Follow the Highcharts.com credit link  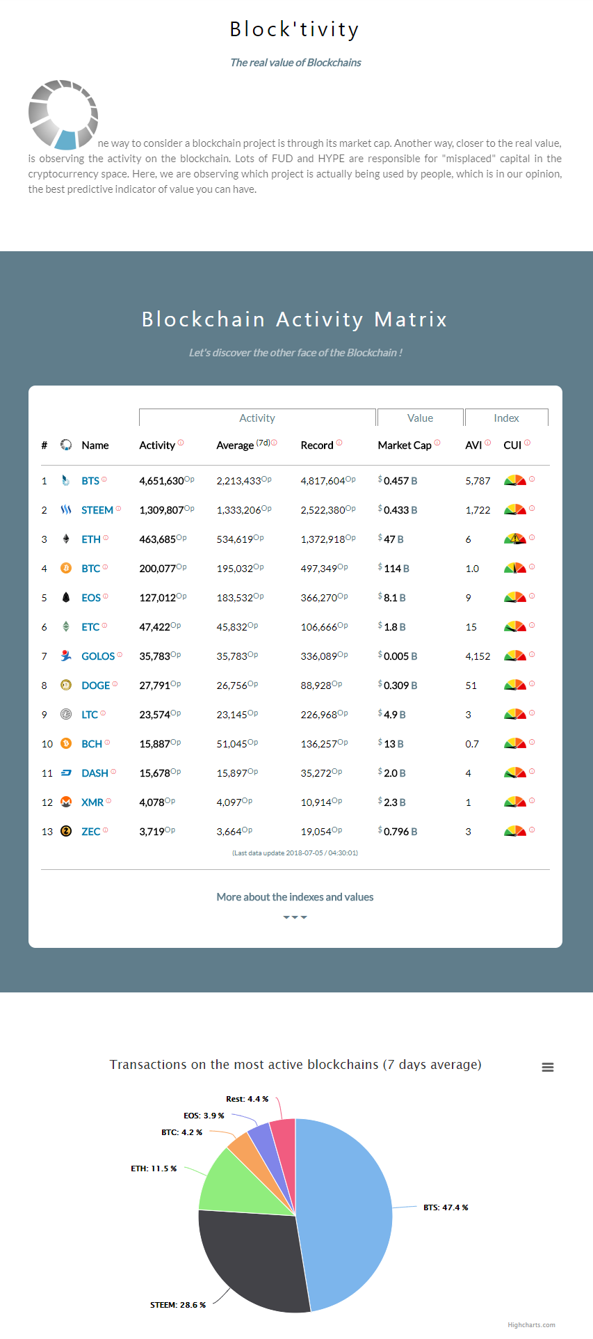coord(531,1325)
